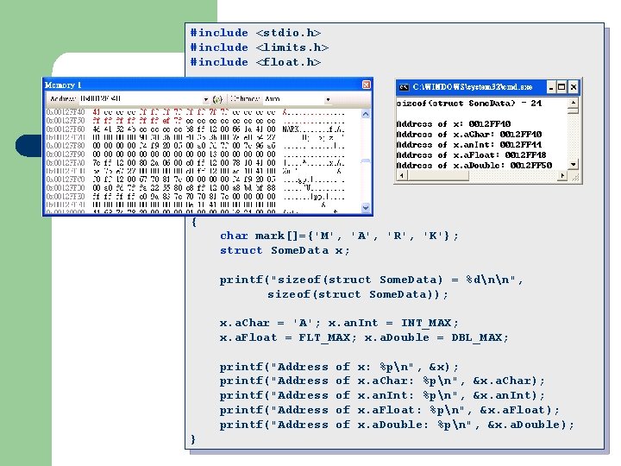Close the cmd.exe window
This screenshot has width=621, height=466.
pyautogui.click(x=573, y=87)
